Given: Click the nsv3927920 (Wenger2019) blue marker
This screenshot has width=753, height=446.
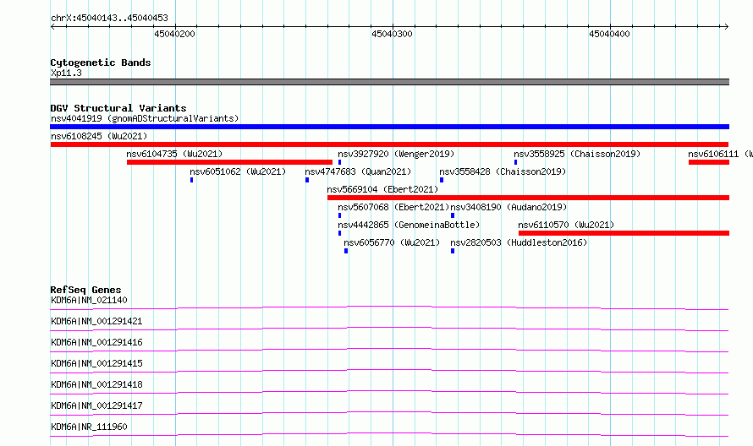Looking at the screenshot, I should point(339,162).
